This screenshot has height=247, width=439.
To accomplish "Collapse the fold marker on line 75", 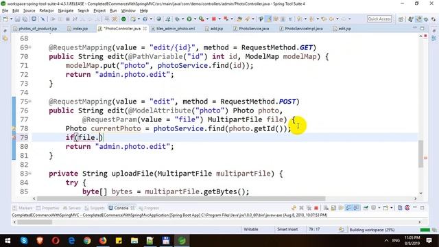I will 30,102.
